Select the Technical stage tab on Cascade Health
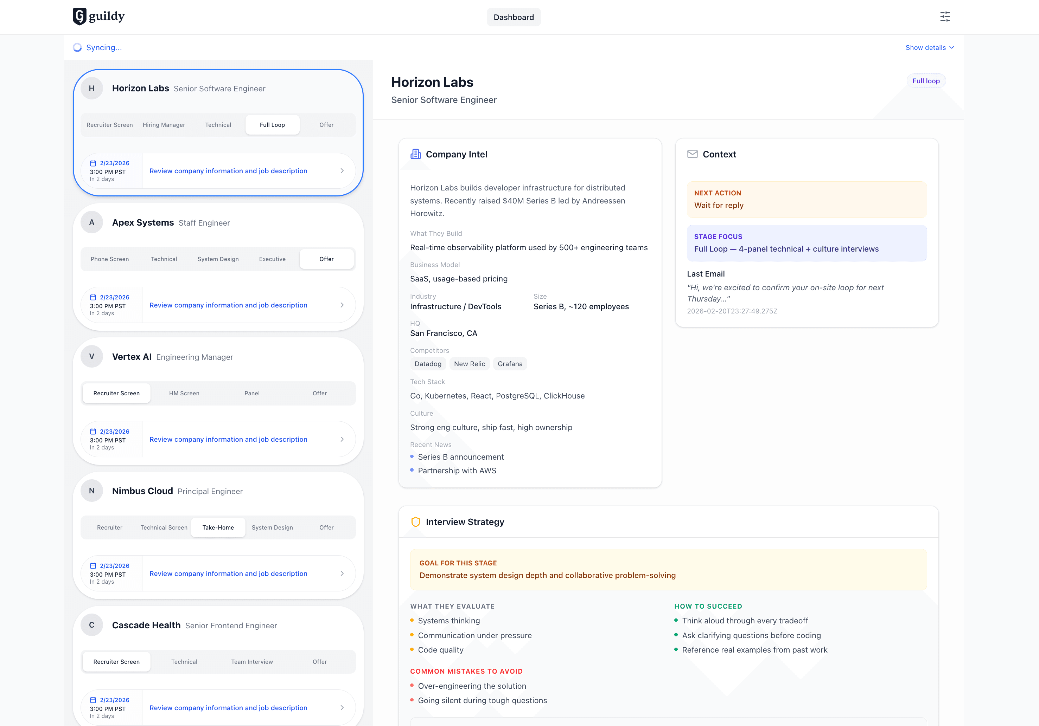The height and width of the screenshot is (726, 1039). [x=184, y=661]
